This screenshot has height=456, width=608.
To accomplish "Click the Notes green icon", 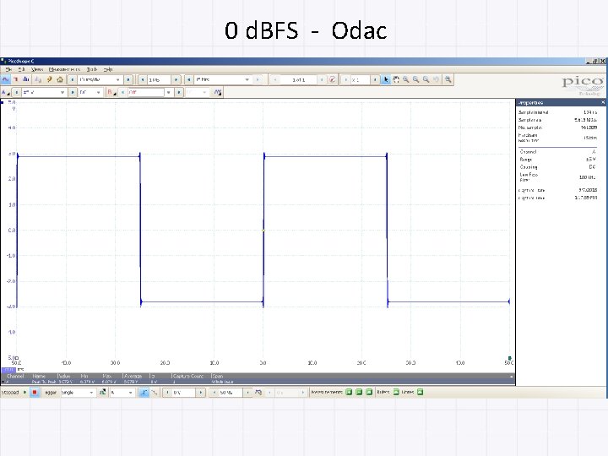I will click(421, 393).
